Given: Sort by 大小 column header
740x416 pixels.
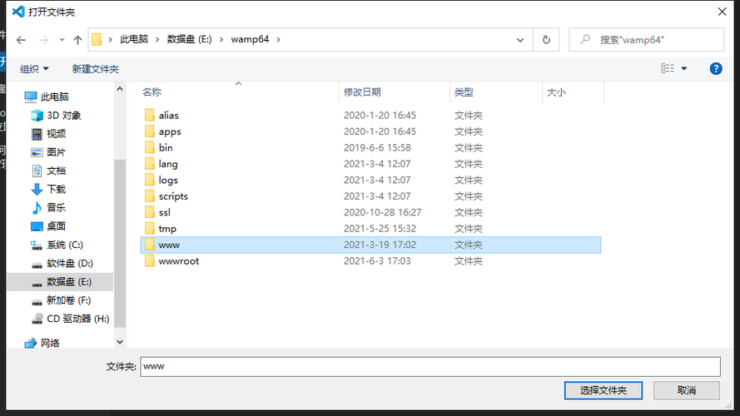Looking at the screenshot, I should pyautogui.click(x=556, y=92).
